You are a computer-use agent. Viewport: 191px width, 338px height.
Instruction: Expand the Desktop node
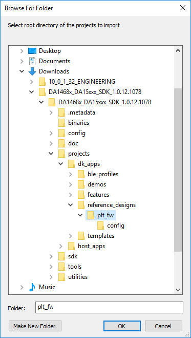pos(22,51)
